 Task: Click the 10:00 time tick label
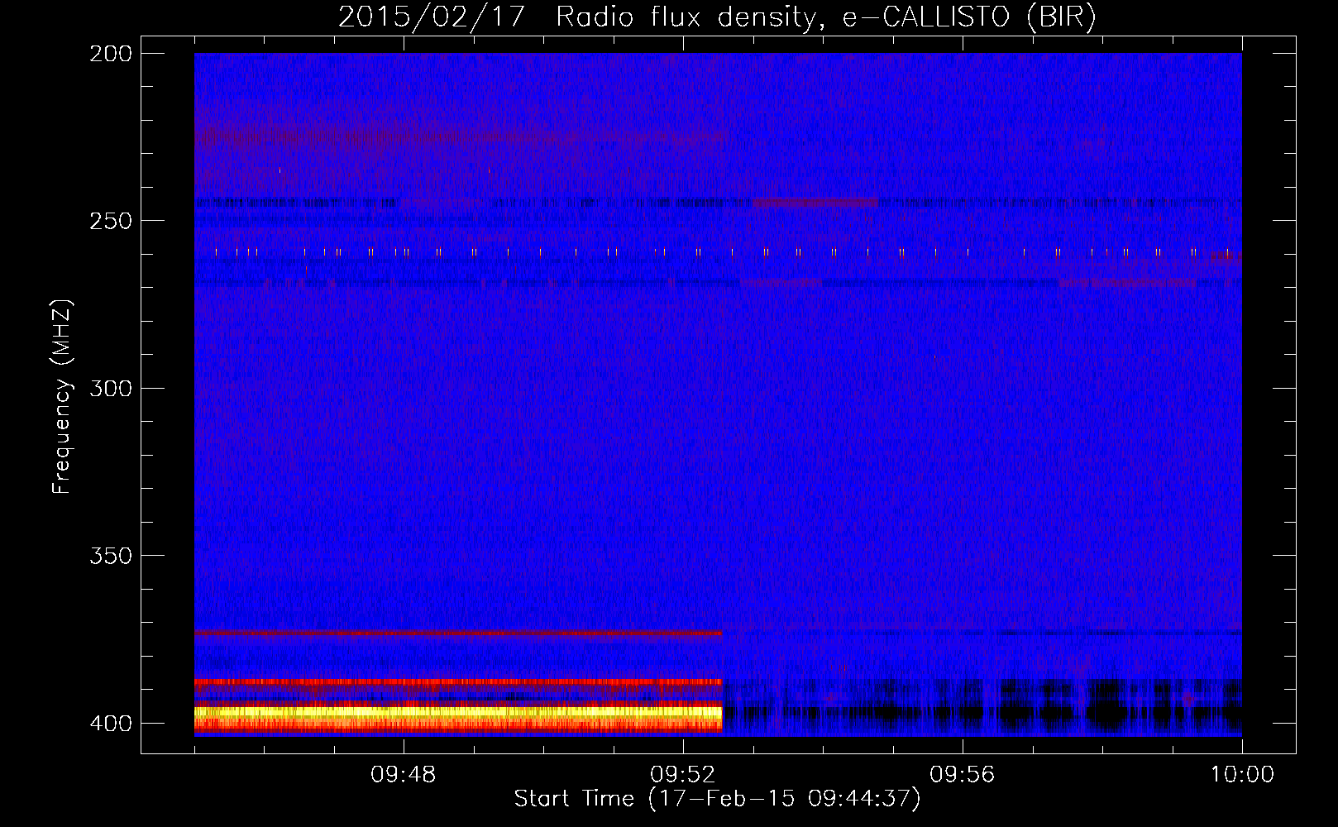click(x=1241, y=775)
